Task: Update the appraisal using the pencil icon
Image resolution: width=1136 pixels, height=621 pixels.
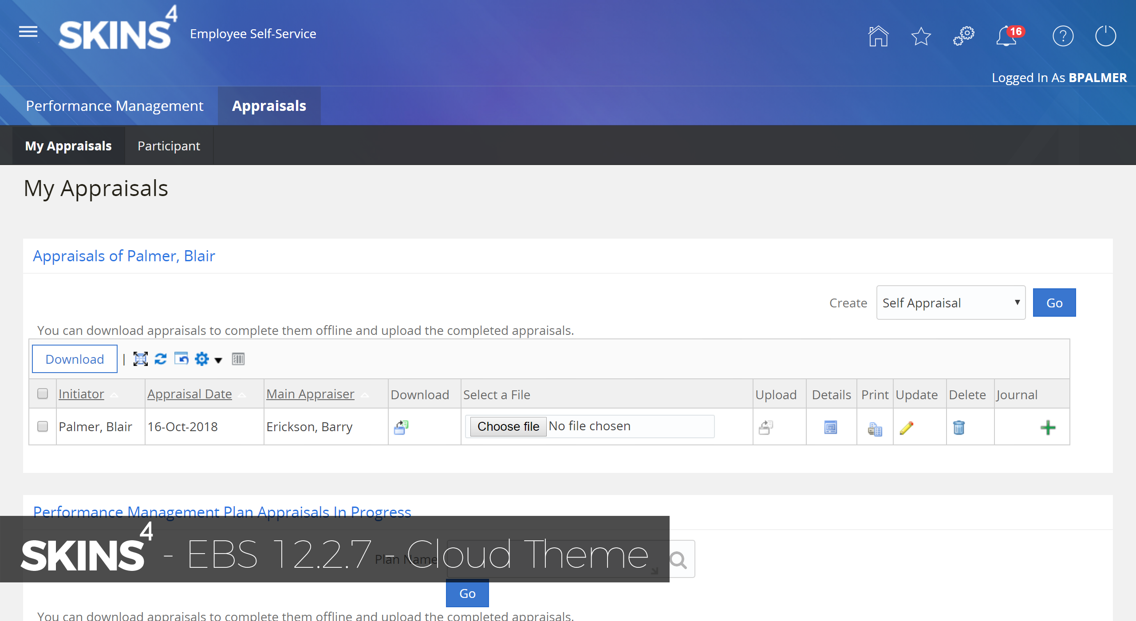Action: coord(907,428)
